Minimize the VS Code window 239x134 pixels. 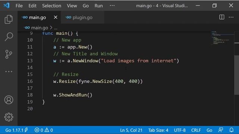pyautogui.click(x=198, y=6)
